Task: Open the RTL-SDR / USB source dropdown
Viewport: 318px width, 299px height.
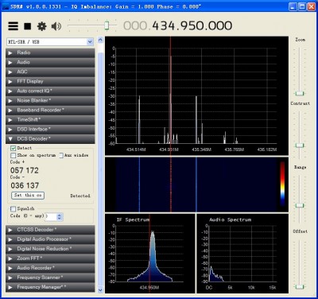Action: (50, 41)
